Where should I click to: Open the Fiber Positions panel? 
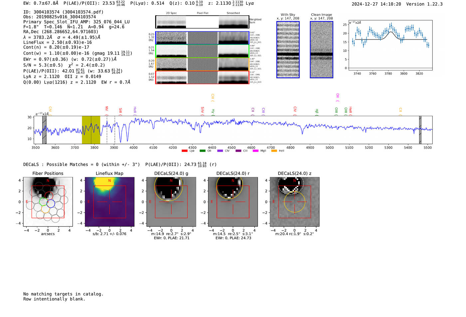tap(48, 202)
